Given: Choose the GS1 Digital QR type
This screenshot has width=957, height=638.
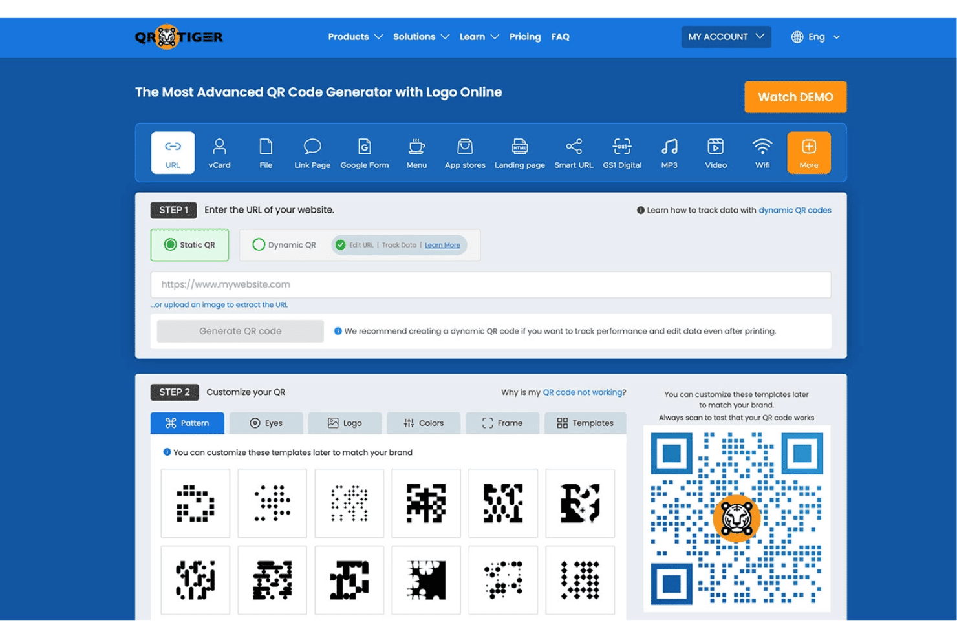Looking at the screenshot, I should pos(622,153).
